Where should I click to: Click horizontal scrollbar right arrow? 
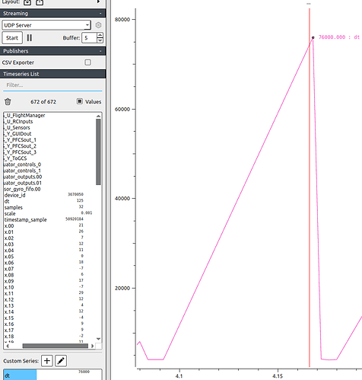tap(92, 346)
